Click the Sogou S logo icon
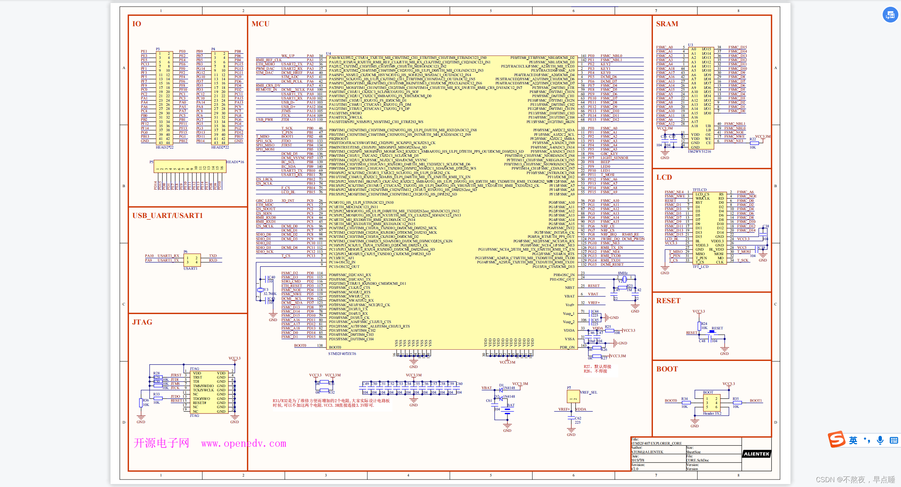The width and height of the screenshot is (901, 487). pos(837,439)
